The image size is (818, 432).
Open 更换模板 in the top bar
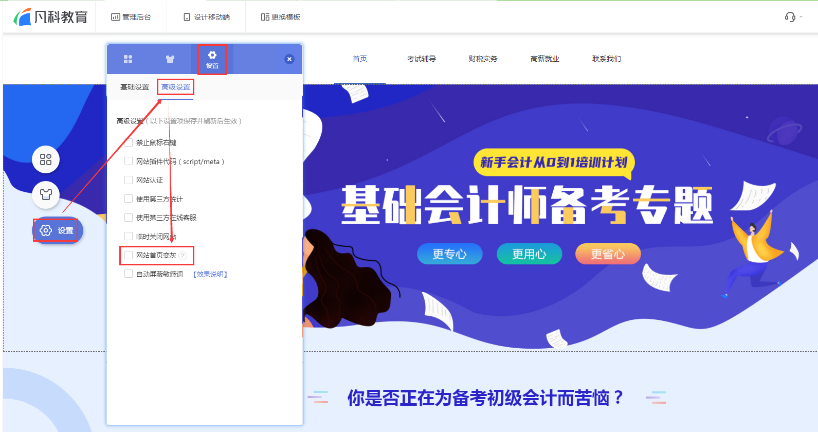coord(281,17)
